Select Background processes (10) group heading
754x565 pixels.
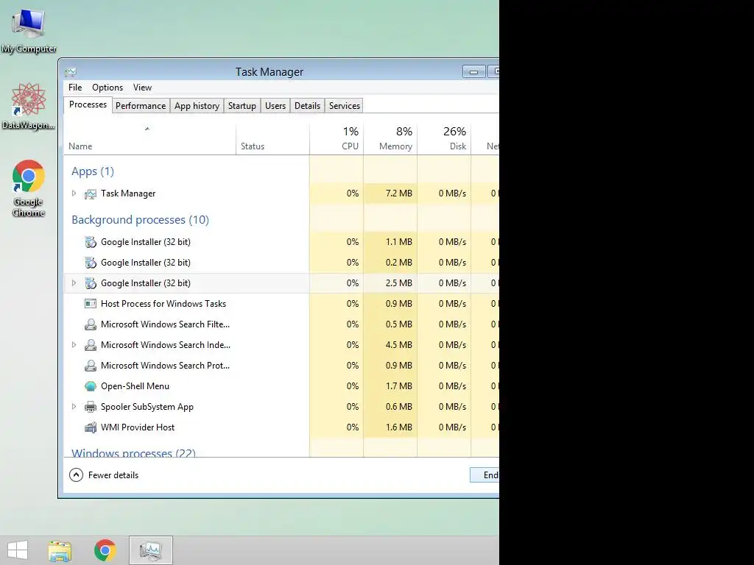click(x=140, y=220)
